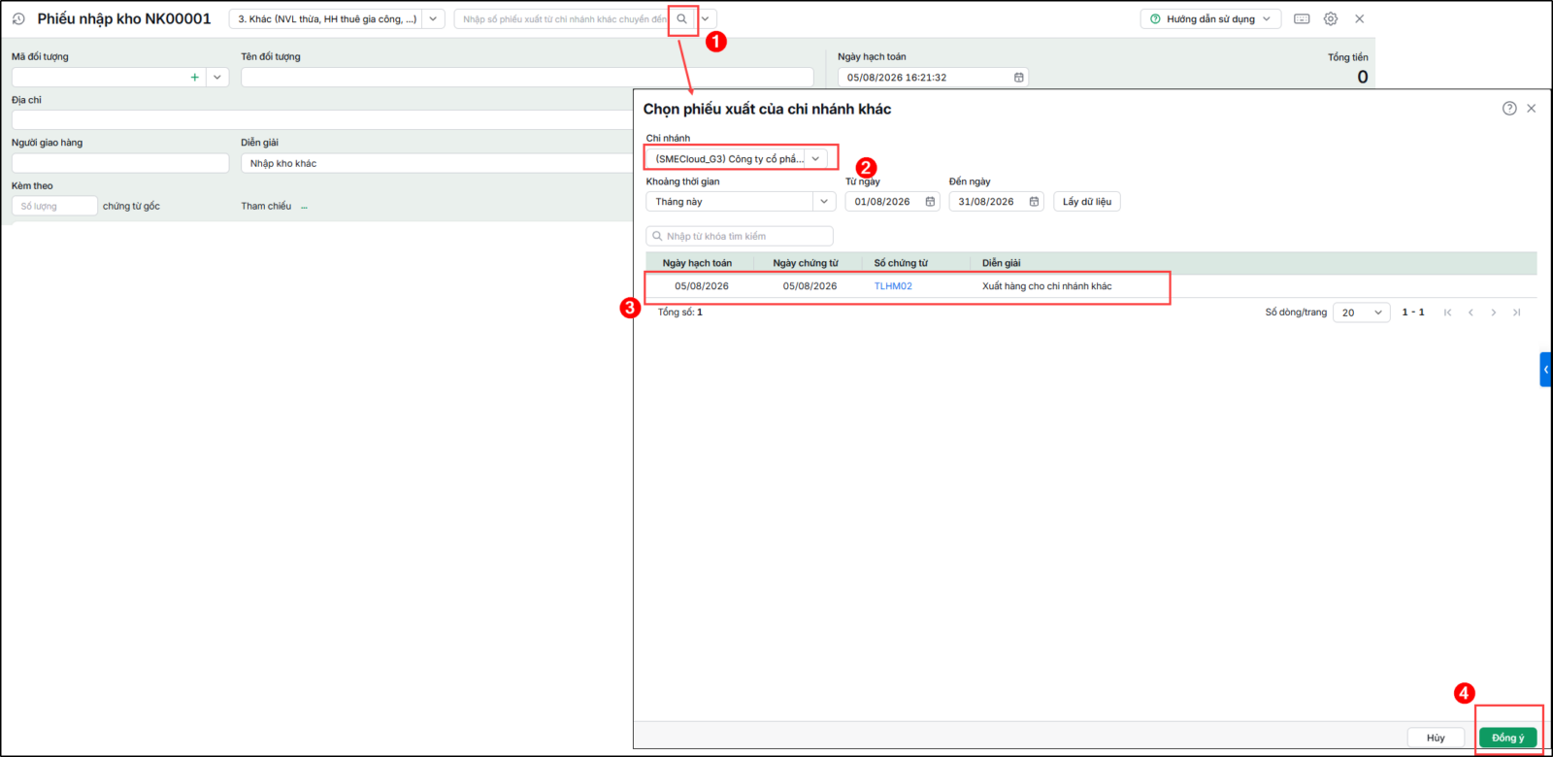This screenshot has width=1553, height=757.
Task: Click the keyword search box 'Nhập từ khóa tìm kiếm'
Action: (x=740, y=236)
